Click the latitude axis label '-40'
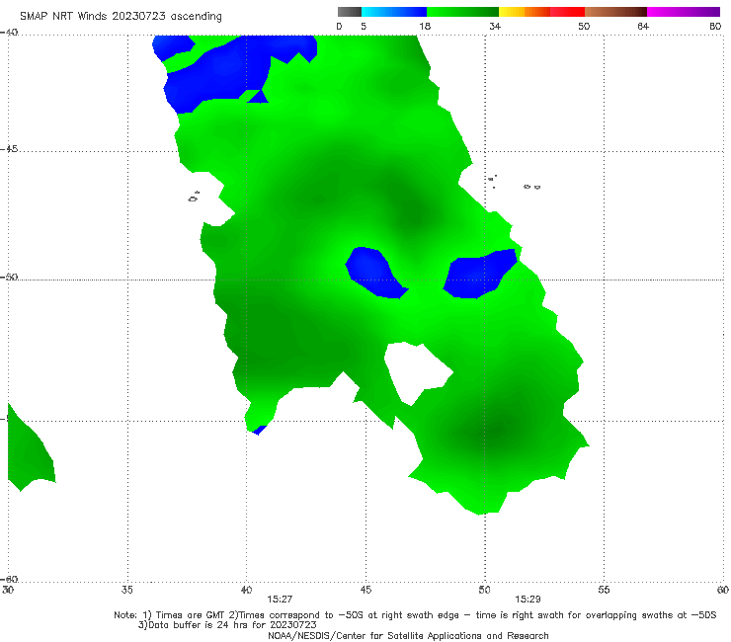The image size is (731, 642). tap(9, 33)
